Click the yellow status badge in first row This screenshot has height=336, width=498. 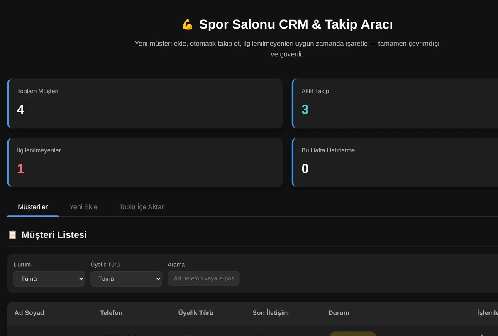(353, 334)
